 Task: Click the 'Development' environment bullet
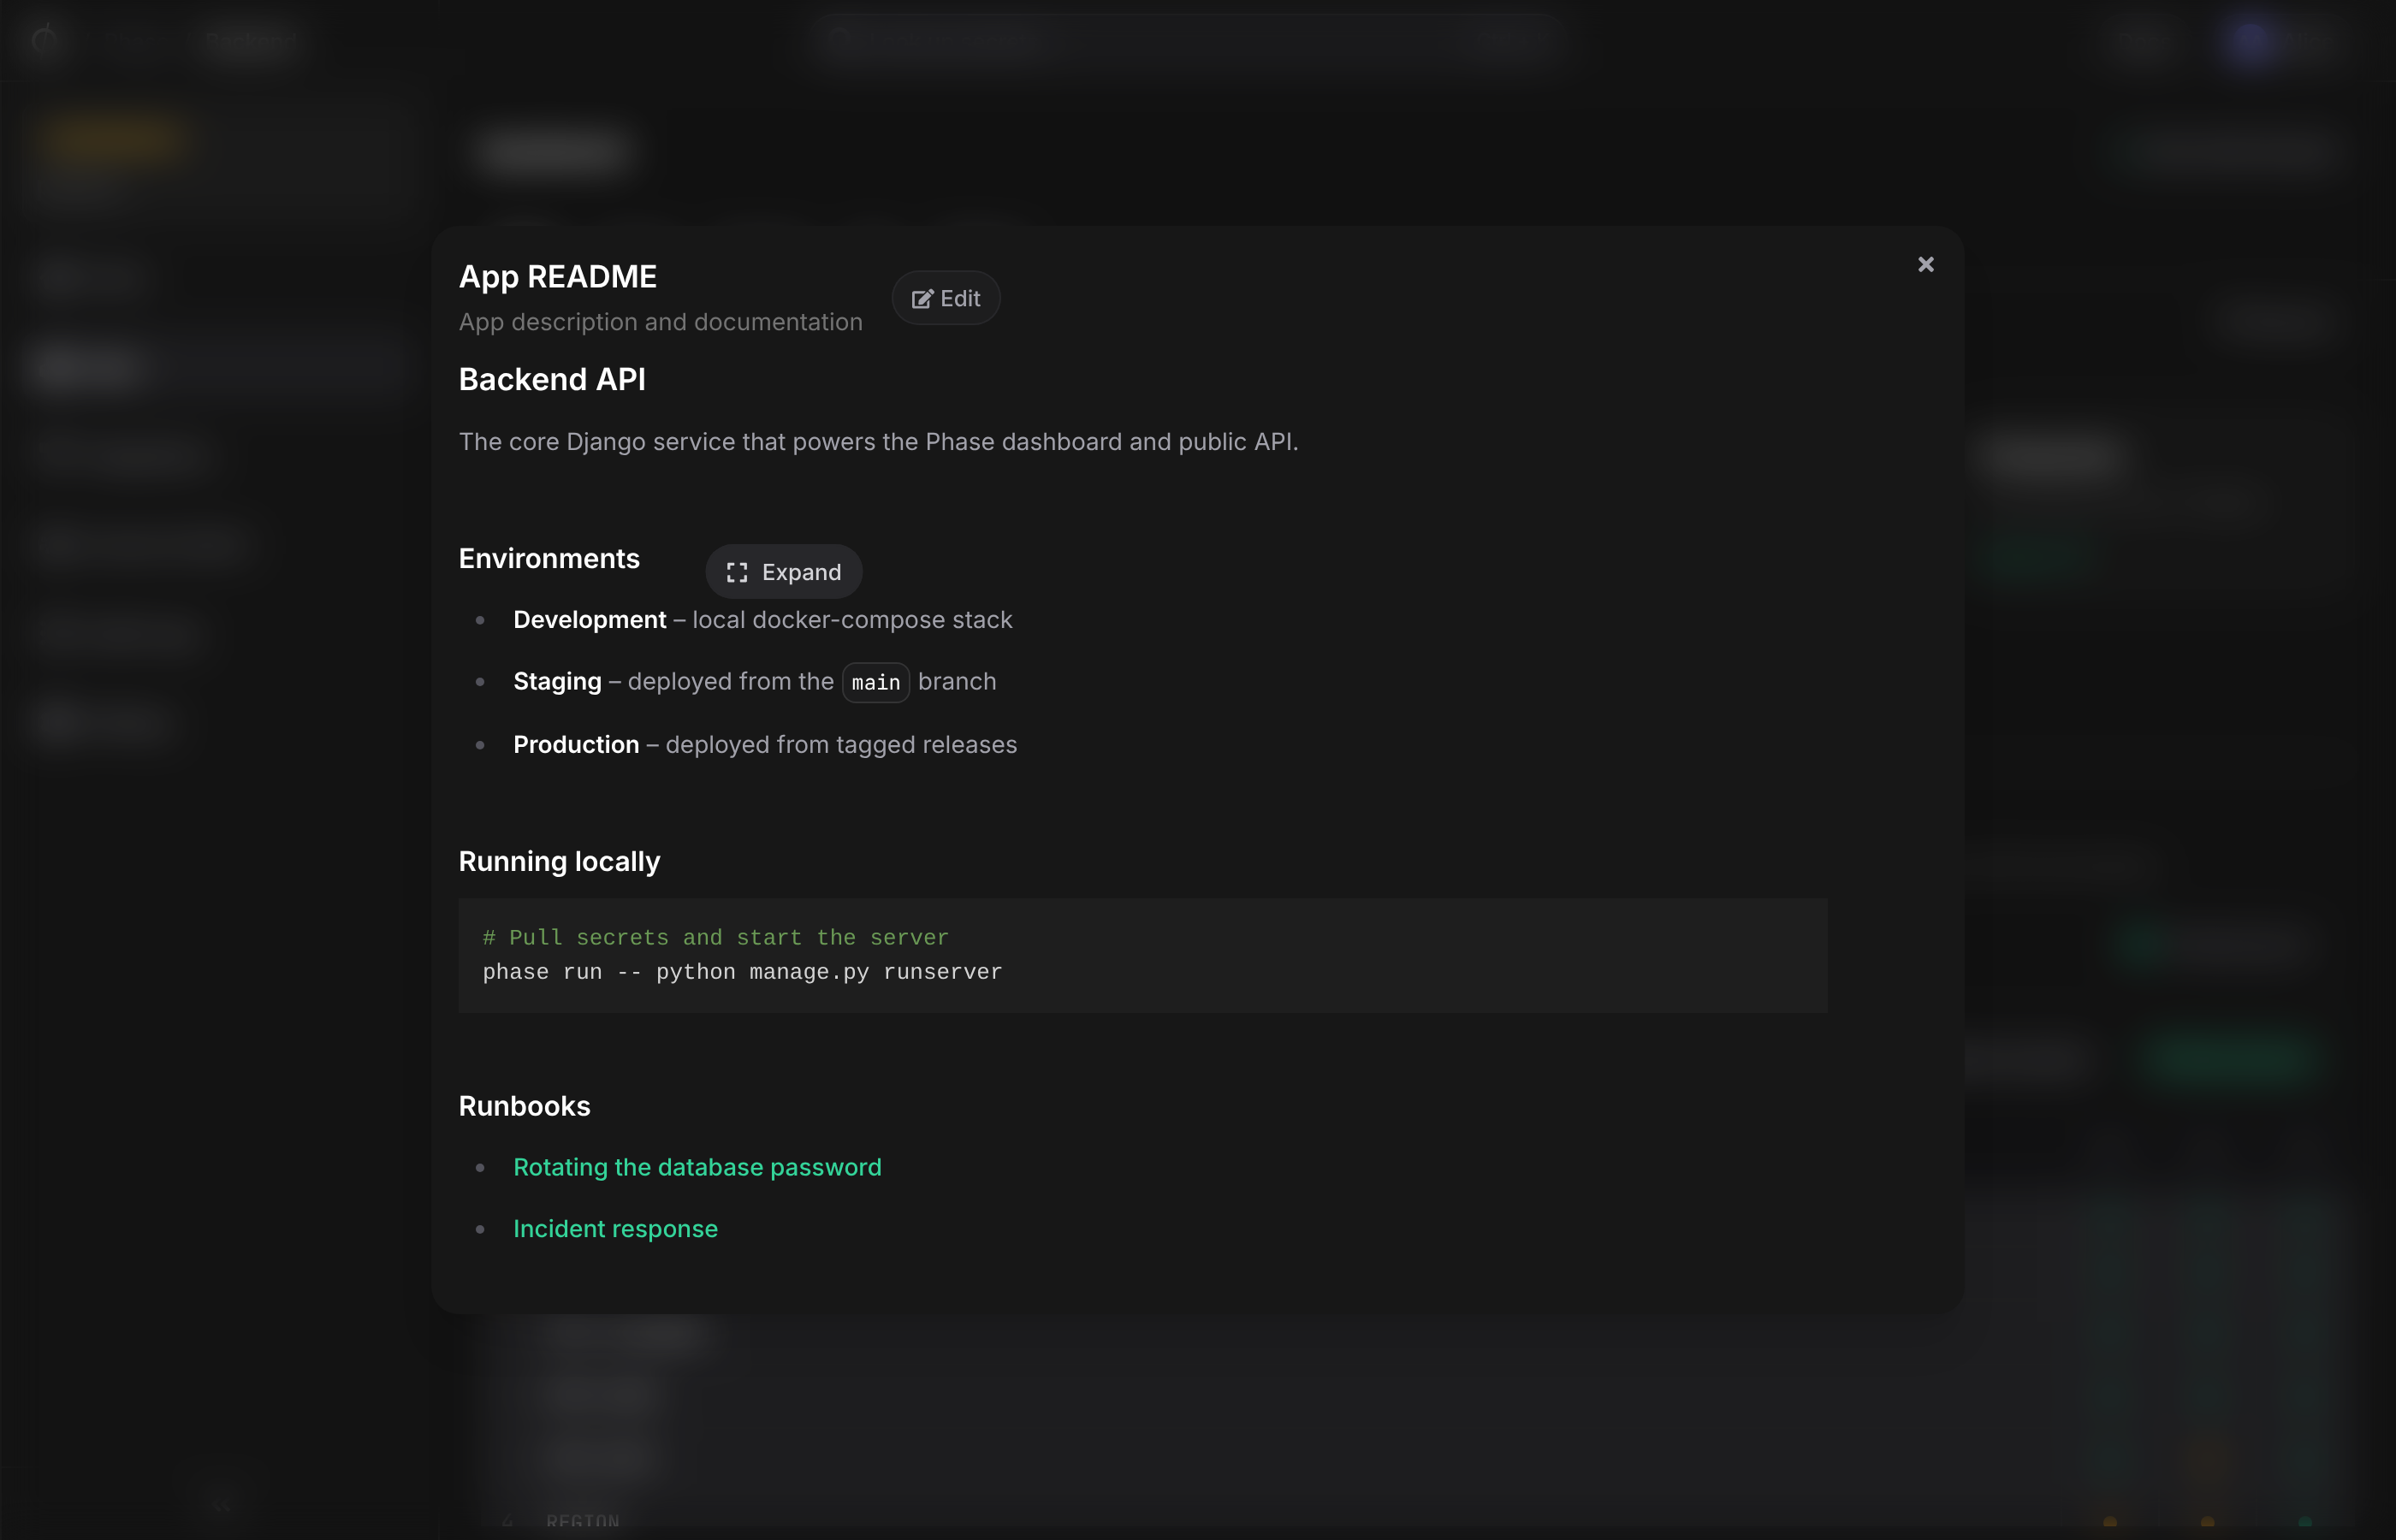[x=763, y=620]
